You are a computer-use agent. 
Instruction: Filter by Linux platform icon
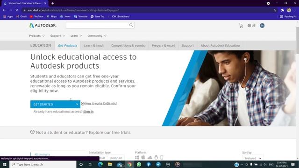156,157
